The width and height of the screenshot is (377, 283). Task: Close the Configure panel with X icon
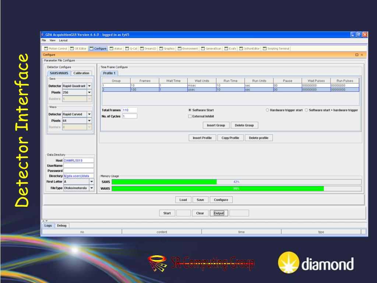pos(362,55)
